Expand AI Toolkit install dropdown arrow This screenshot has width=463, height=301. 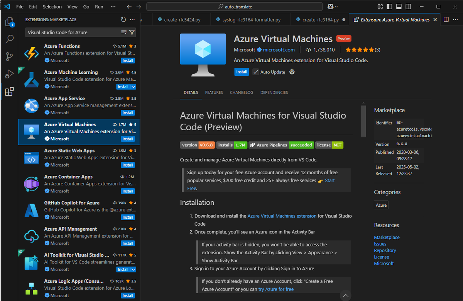pyautogui.click(x=133, y=269)
